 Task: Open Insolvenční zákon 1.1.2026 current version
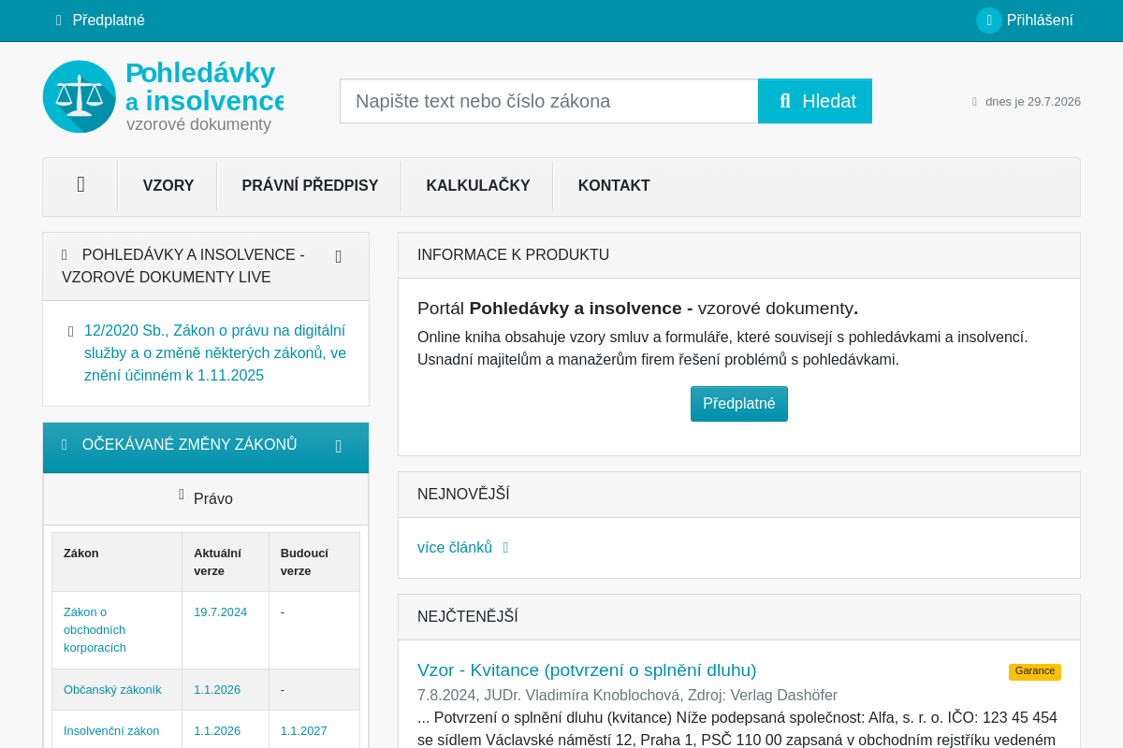point(217,731)
